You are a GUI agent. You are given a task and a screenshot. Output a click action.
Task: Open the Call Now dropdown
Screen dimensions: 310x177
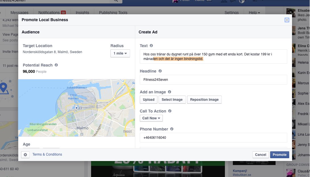click(x=151, y=118)
